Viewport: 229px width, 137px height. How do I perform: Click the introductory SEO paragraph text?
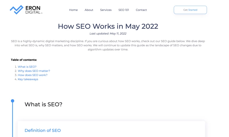click(108, 45)
